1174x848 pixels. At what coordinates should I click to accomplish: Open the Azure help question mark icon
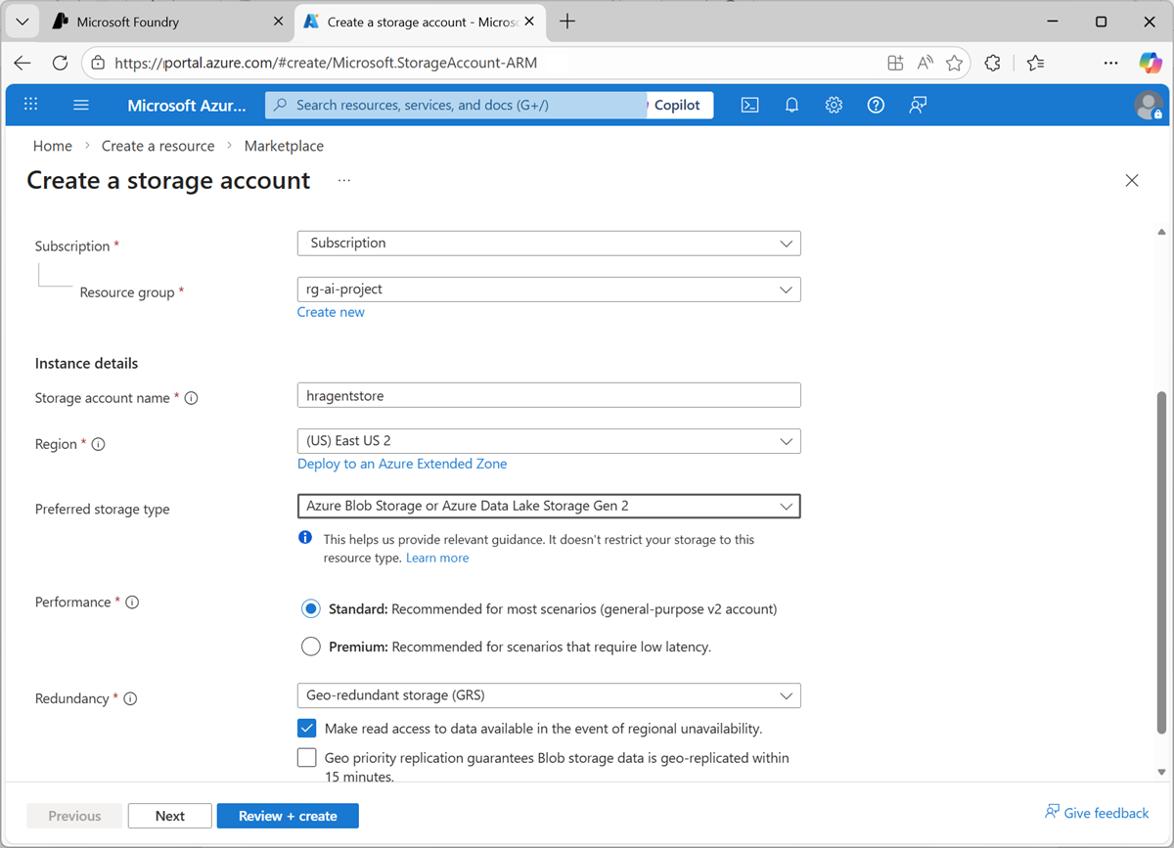pos(876,105)
